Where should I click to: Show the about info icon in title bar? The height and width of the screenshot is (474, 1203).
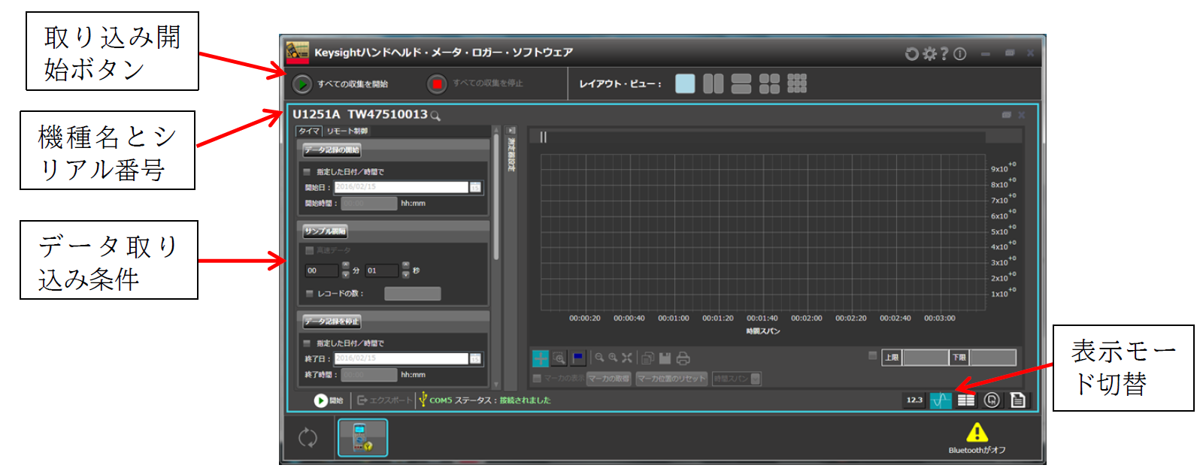960,53
